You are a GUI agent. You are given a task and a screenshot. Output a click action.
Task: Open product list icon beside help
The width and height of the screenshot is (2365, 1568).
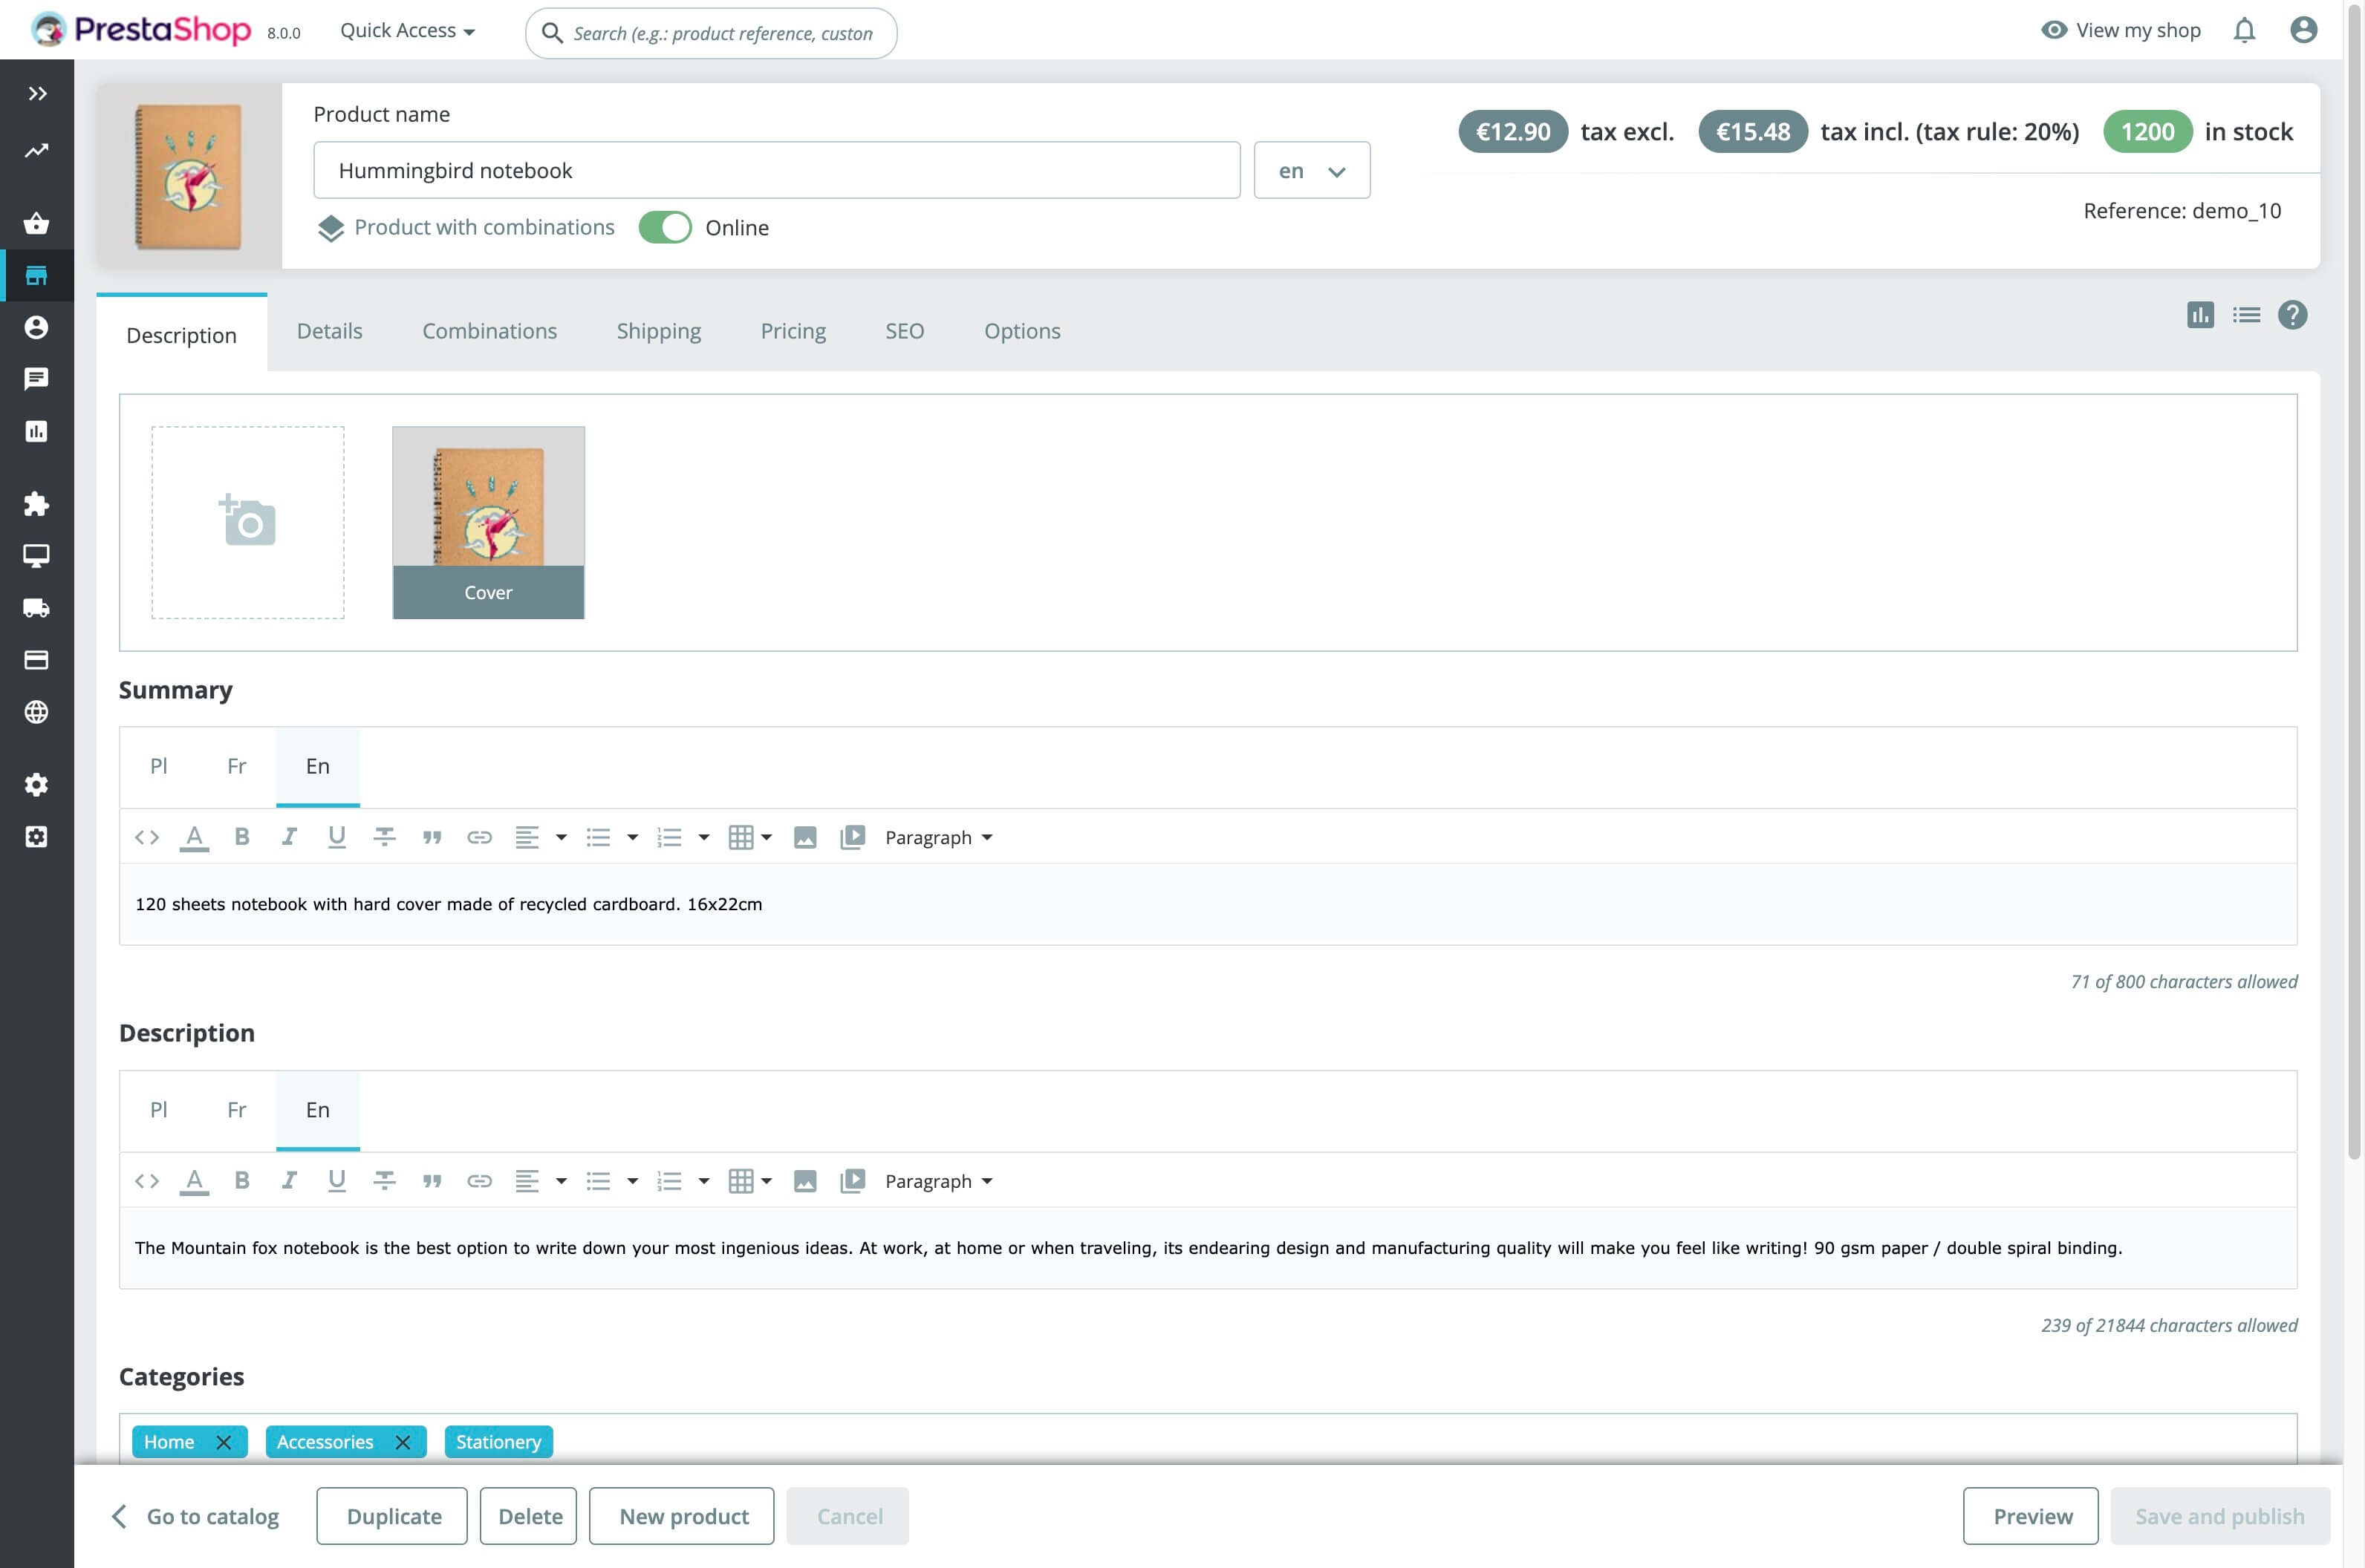(x=2246, y=315)
